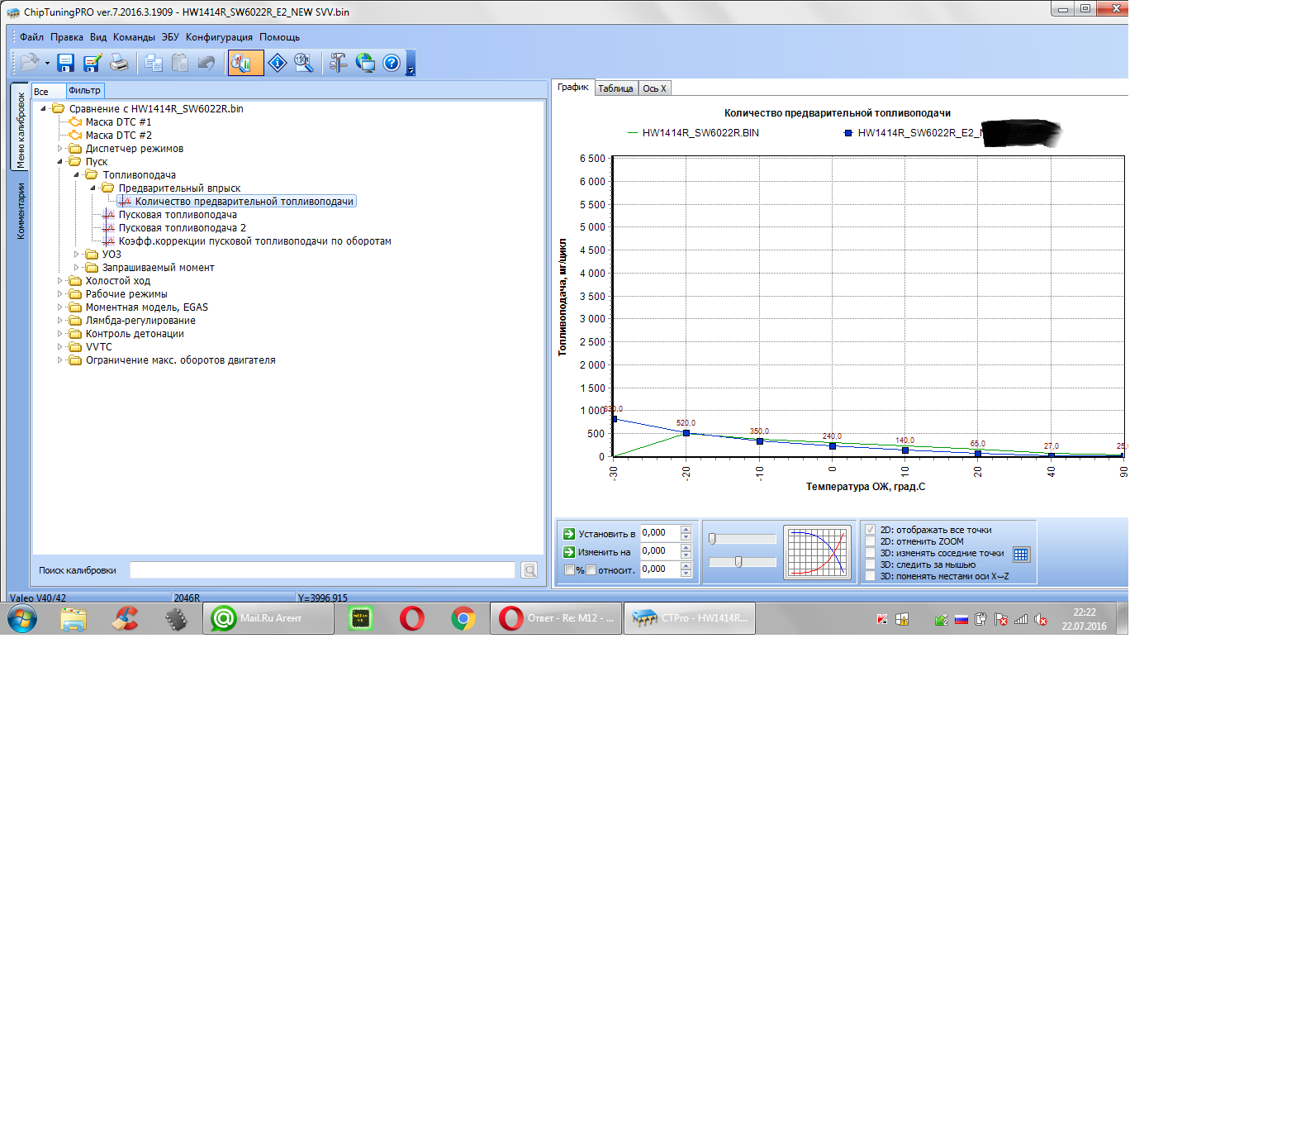Tick the '%' checkbox
The width and height of the screenshot is (1315, 1124).
click(x=569, y=570)
